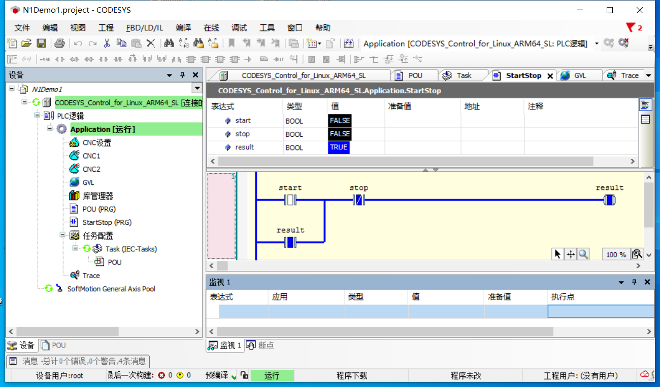Click the 运行 status indicator
This screenshot has height=387, width=660.
coord(273,375)
